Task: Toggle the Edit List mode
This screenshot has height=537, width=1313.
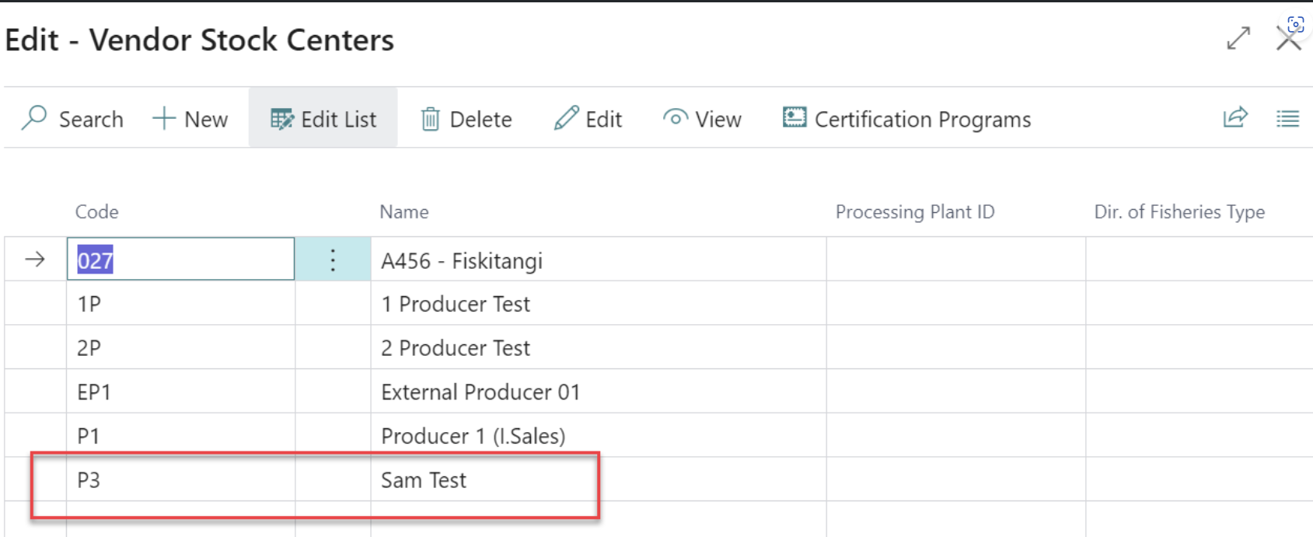Action: click(x=323, y=119)
